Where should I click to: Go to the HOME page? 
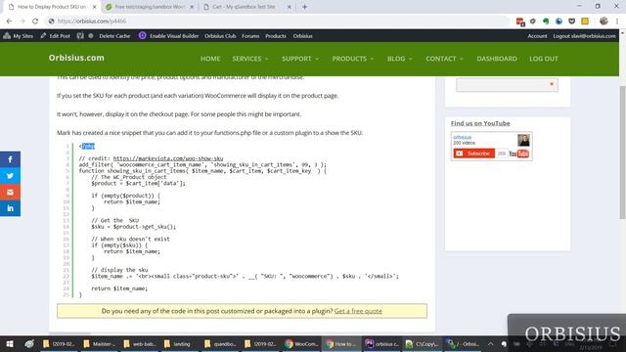(x=210, y=59)
